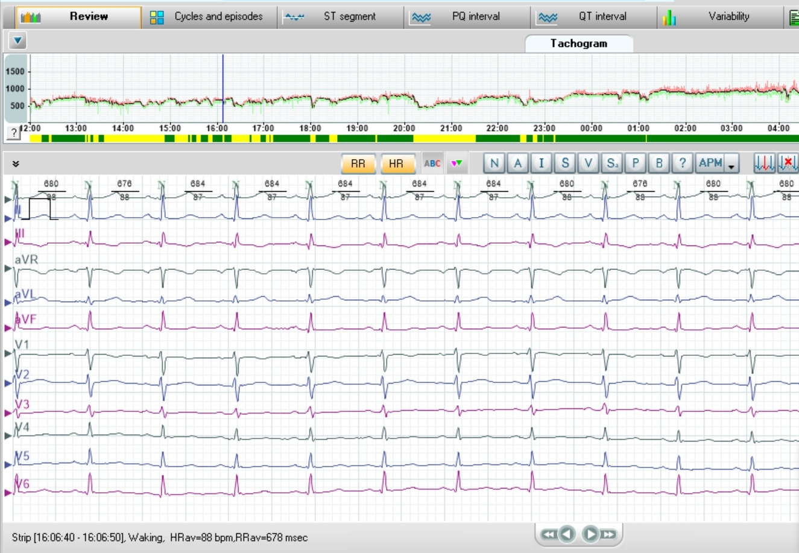Click the HRav=88 bpm status value

[201, 537]
